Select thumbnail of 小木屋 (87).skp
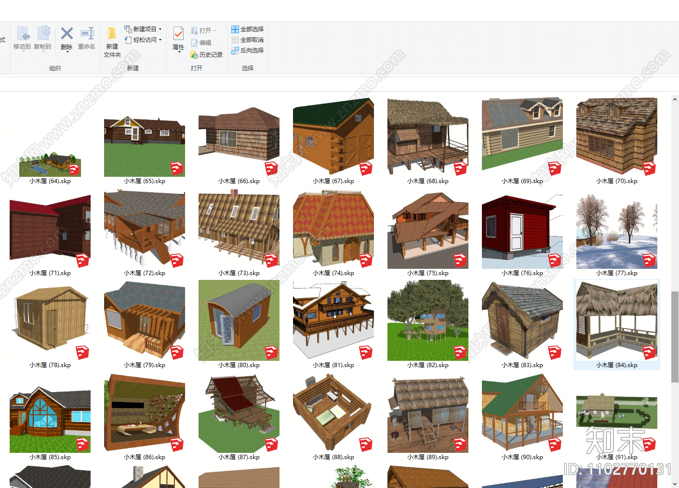679x488 pixels. click(x=239, y=413)
